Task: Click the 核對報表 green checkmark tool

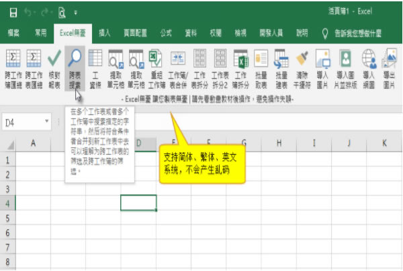Action: 54,69
